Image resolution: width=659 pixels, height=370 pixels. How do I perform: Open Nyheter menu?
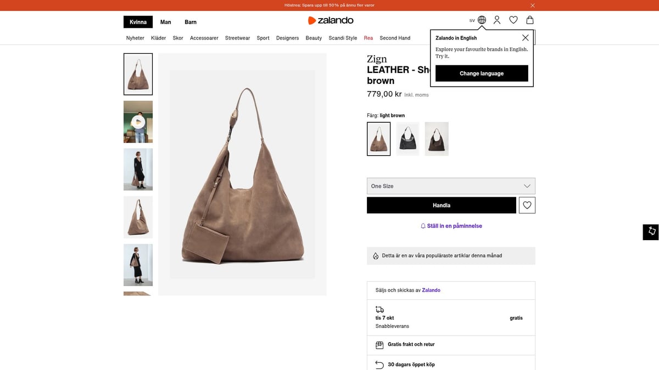point(135,38)
